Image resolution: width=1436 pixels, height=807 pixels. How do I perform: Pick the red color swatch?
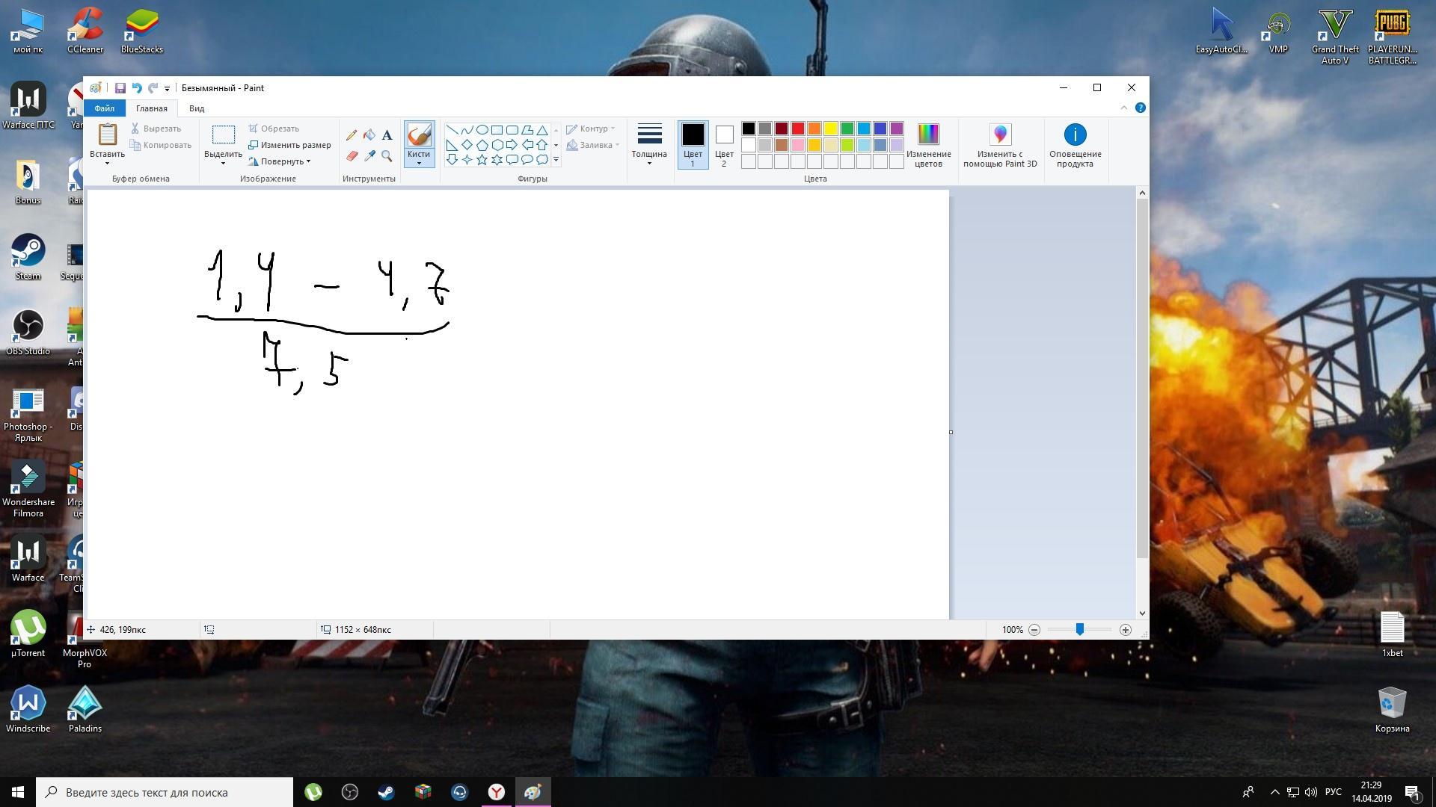798,129
